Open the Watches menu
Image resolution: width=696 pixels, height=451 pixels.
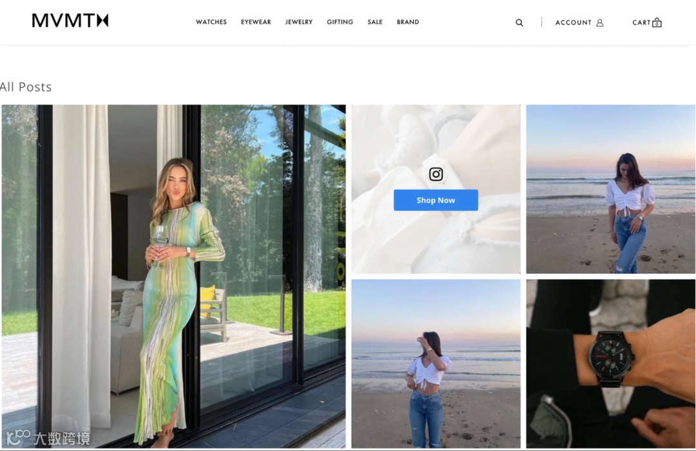[x=211, y=22]
